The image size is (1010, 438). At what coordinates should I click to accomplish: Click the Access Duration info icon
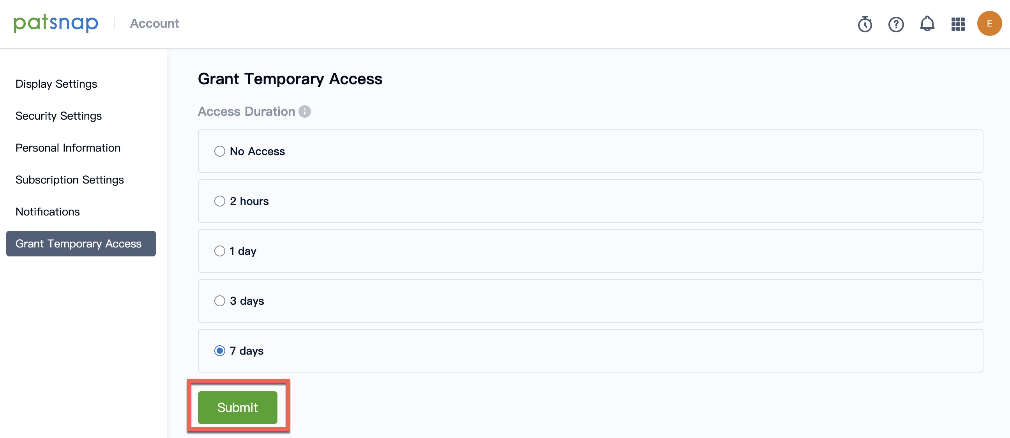point(305,111)
